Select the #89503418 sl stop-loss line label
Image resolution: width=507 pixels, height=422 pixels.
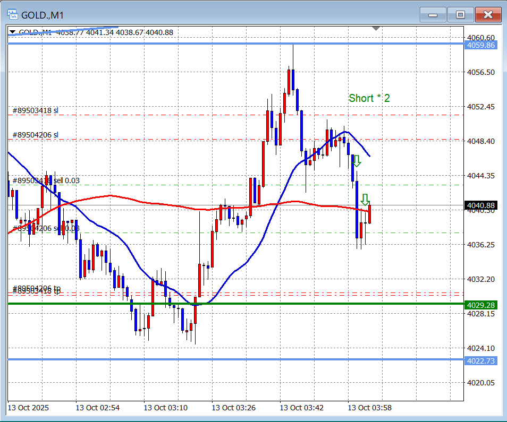[x=36, y=110]
